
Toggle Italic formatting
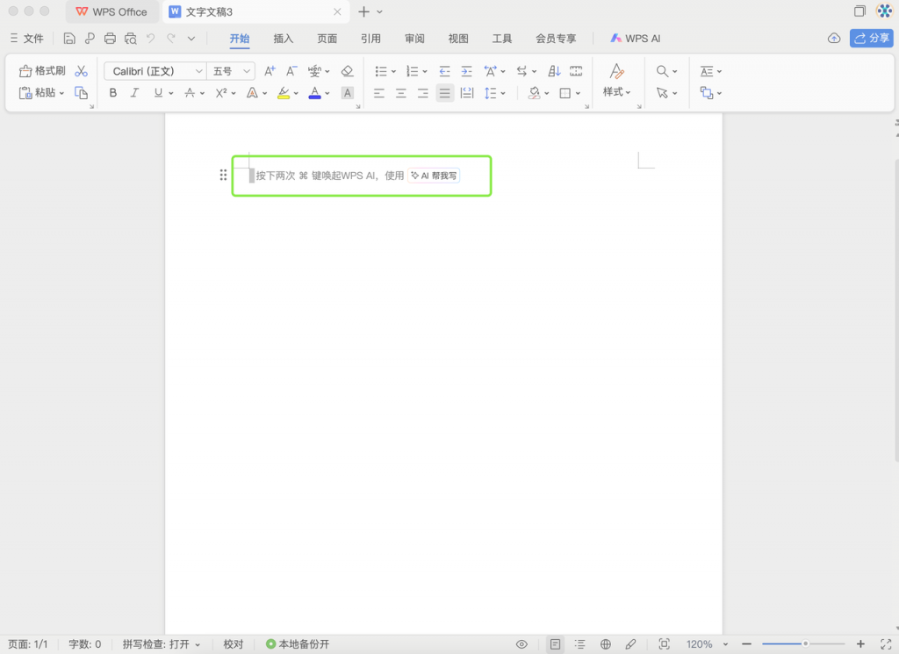point(134,93)
